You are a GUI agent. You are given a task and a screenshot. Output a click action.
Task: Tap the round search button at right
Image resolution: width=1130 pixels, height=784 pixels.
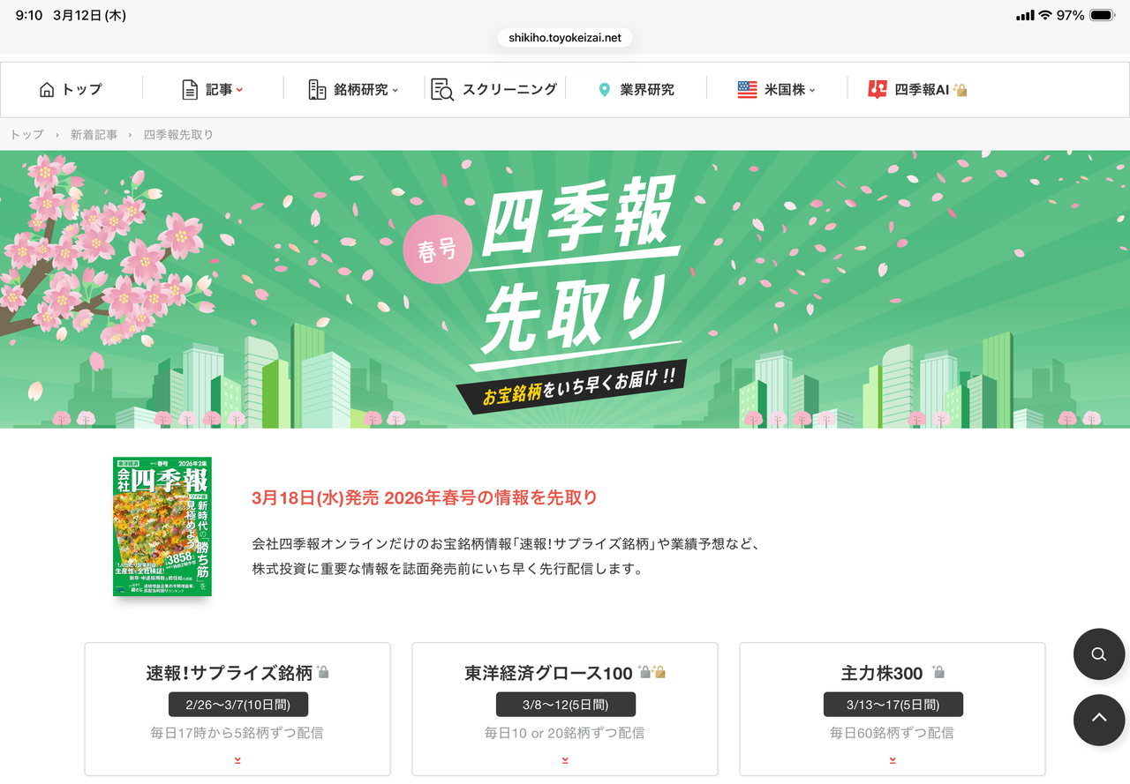tap(1099, 653)
